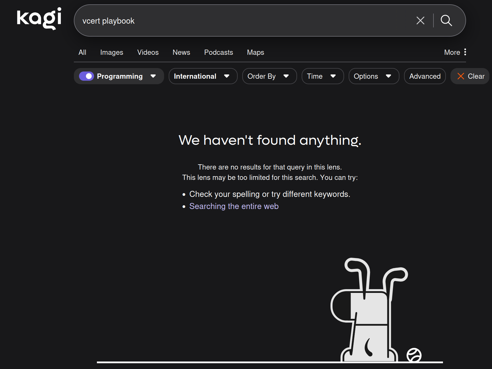Open the Maps tab
This screenshot has height=369, width=492.
[255, 52]
